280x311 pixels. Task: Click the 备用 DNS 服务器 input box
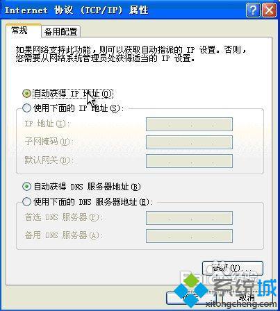point(189,236)
